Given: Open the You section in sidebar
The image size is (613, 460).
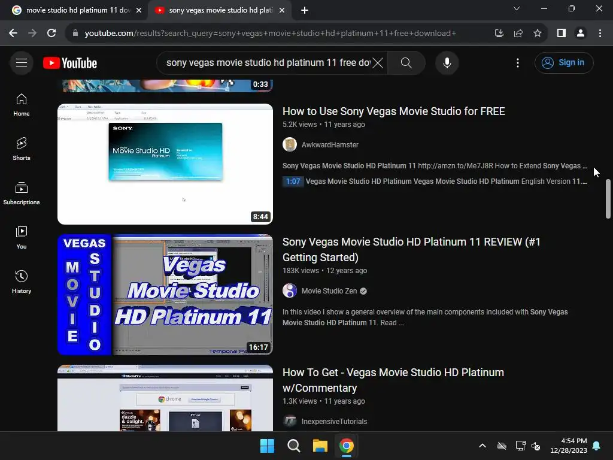Looking at the screenshot, I should (22, 238).
